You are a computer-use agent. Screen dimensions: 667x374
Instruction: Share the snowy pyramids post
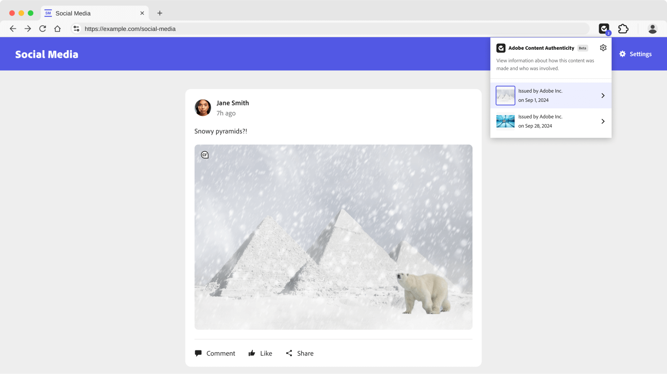[x=300, y=353]
